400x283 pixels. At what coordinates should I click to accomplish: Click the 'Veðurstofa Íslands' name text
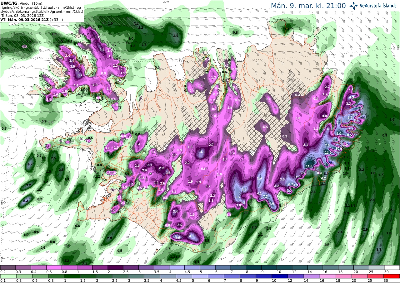tap(378, 6)
